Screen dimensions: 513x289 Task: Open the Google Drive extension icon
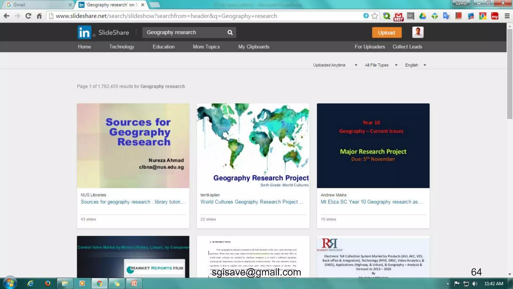pos(423,16)
